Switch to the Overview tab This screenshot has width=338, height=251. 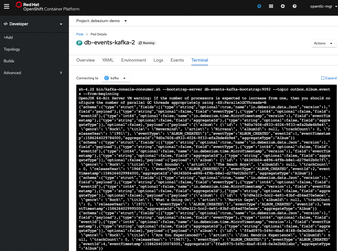click(x=85, y=60)
